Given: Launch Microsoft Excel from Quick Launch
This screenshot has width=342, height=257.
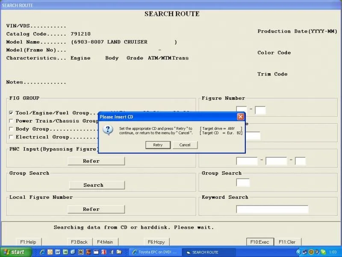Looking at the screenshot, I should pos(65,252).
